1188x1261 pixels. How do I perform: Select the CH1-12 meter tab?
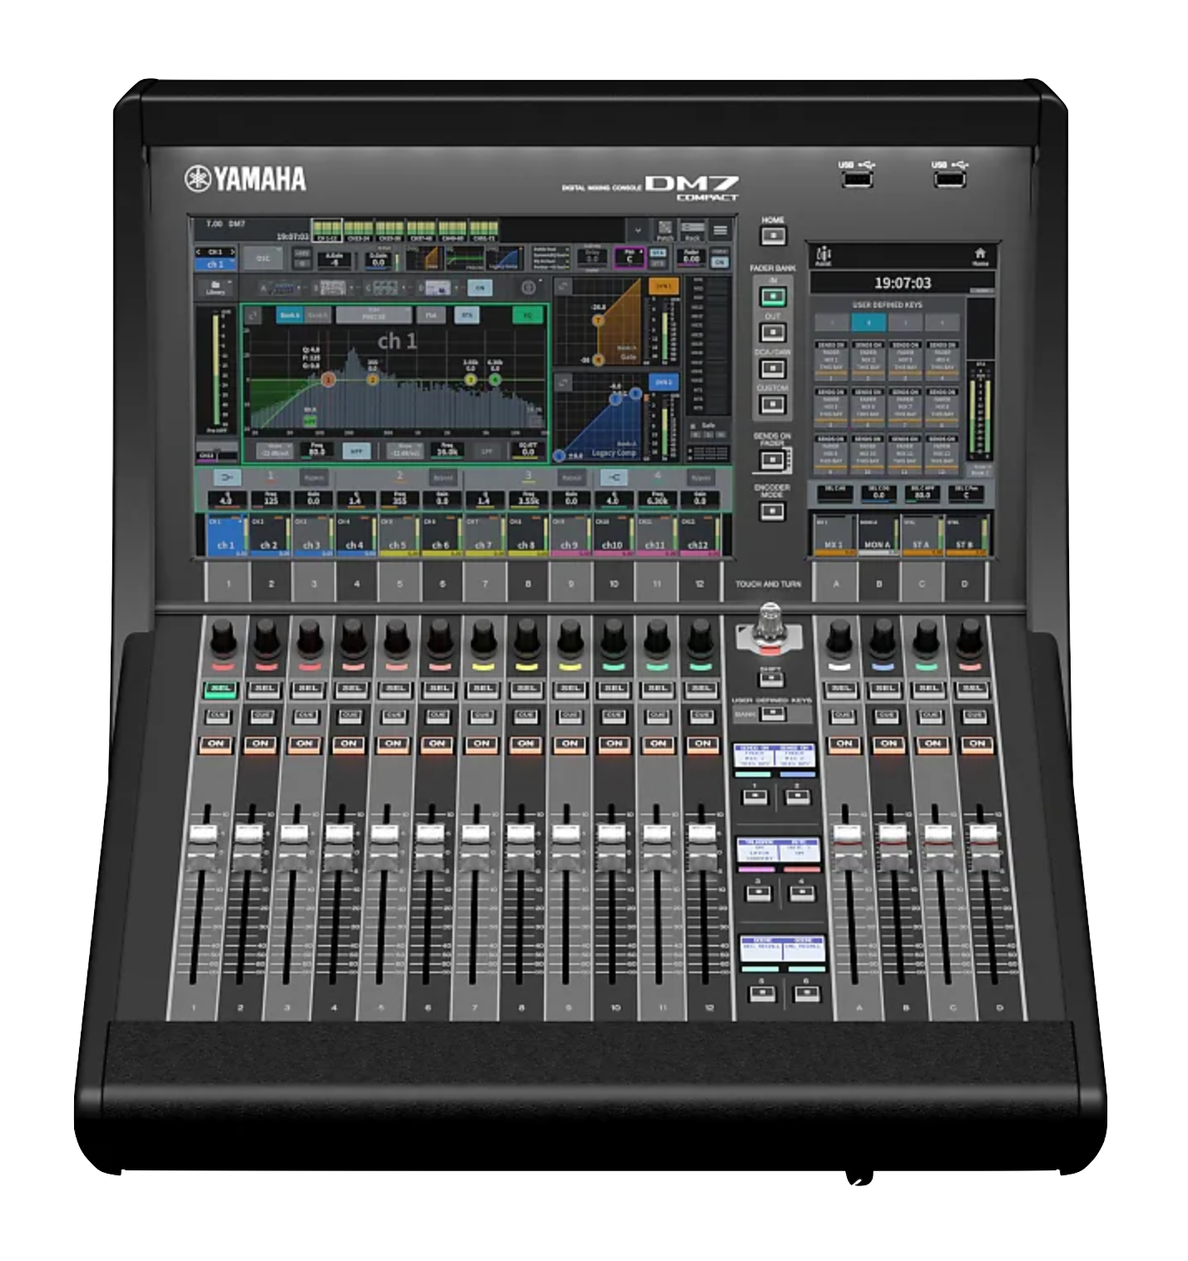tap(326, 230)
